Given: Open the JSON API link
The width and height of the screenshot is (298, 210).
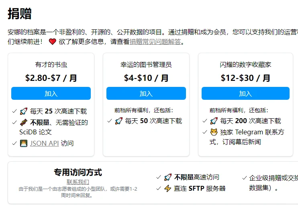Looking at the screenshot, I should [x=44, y=143].
